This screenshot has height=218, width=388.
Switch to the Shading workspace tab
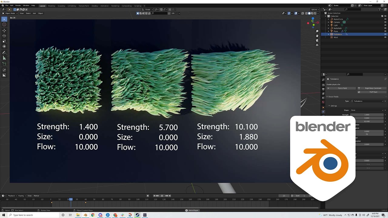[95, 6]
